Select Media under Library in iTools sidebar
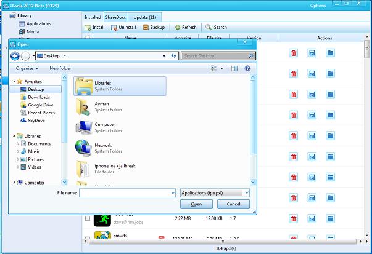The height and width of the screenshot is (254, 372). coord(29,32)
